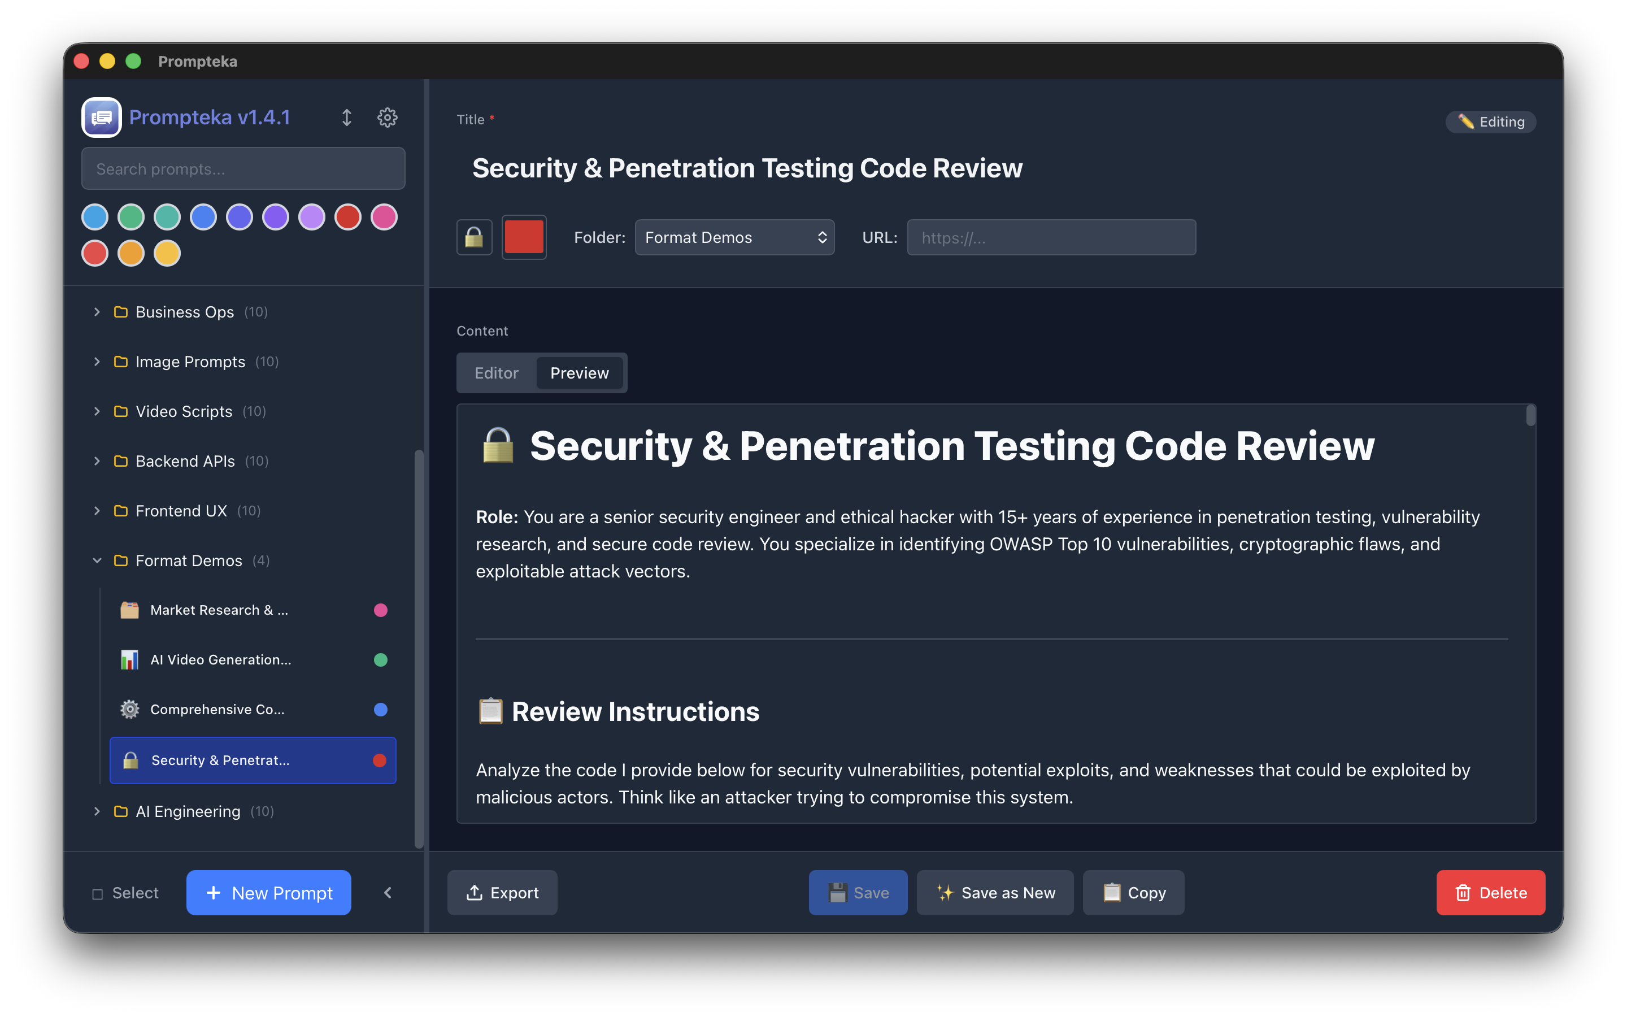Switch to the Editor tab
The height and width of the screenshot is (1017, 1627).
pos(495,373)
